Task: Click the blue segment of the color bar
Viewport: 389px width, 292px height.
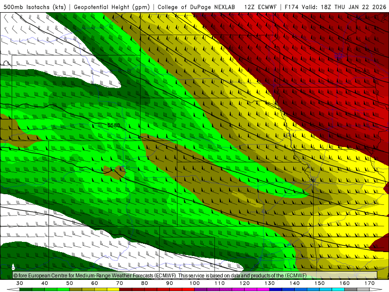Action: point(276,290)
